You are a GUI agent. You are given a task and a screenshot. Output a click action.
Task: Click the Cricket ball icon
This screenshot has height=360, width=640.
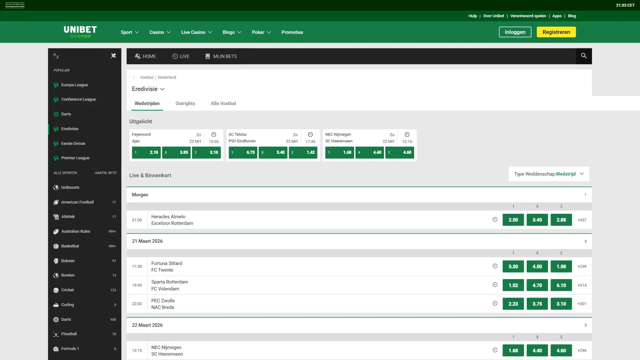(56, 290)
